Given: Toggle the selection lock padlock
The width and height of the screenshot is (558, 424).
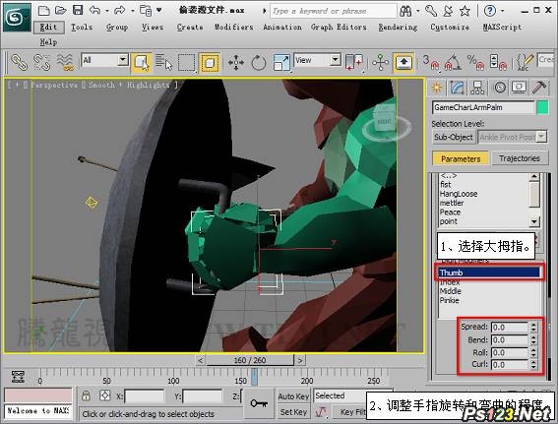Looking at the screenshot, I should pyautogui.click(x=86, y=395).
